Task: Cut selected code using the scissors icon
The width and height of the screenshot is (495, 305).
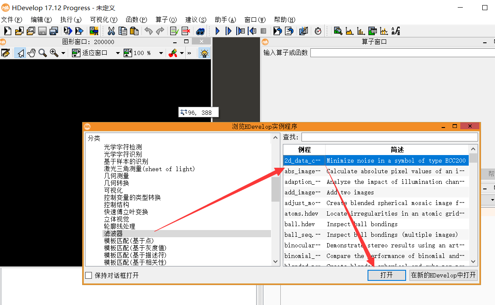Action: [x=111, y=31]
